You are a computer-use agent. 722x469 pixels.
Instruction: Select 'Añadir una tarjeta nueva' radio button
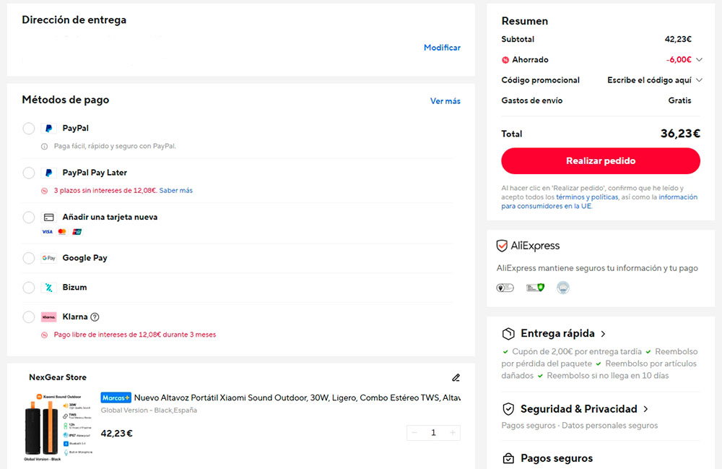coord(29,217)
